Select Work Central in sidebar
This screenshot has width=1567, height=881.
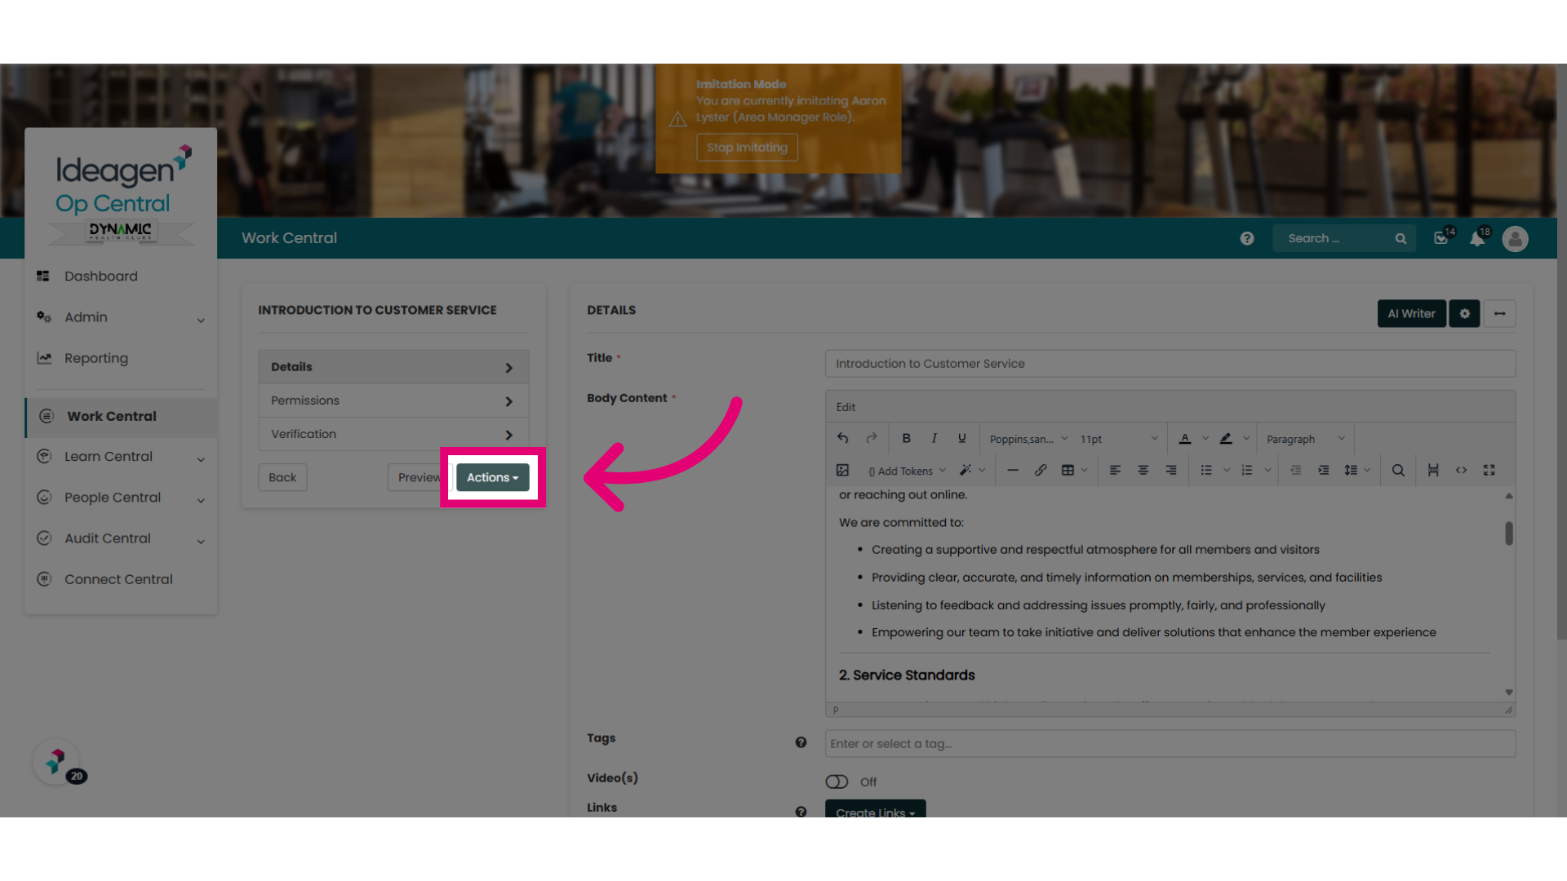point(121,416)
